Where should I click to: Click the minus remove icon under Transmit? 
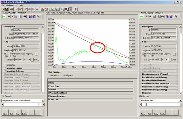click(x=12, y=17)
